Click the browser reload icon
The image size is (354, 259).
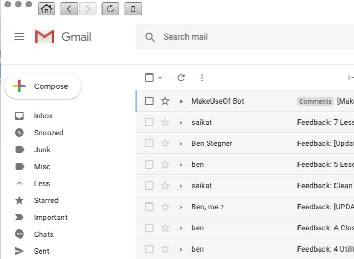pos(110,8)
